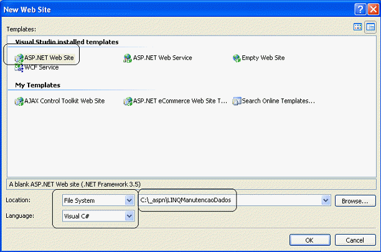The width and height of the screenshot is (381, 252).
Task: Choose the Empty Web Site template icon
Action: click(237, 58)
